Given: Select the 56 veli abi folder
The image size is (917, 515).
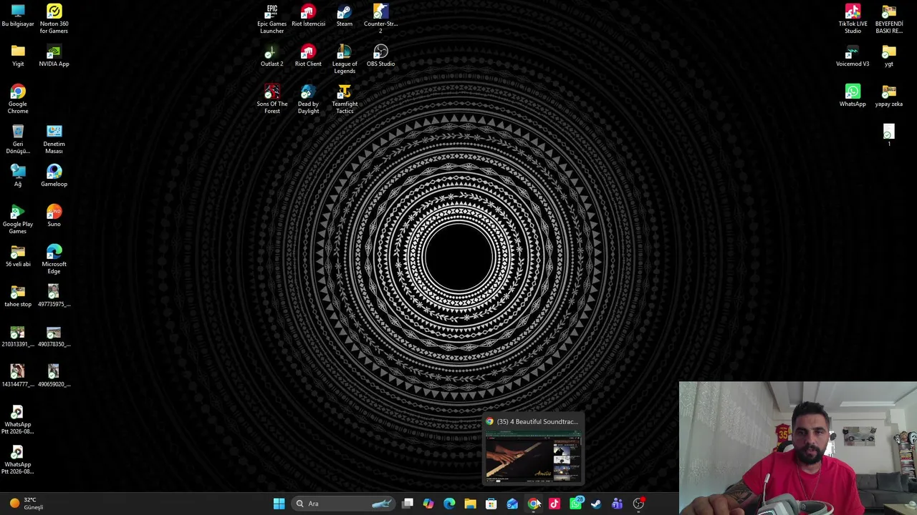Looking at the screenshot, I should coord(18,256).
